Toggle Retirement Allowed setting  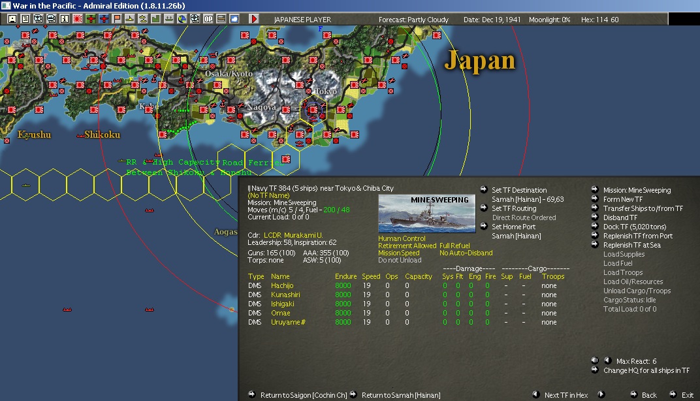pyautogui.click(x=407, y=246)
